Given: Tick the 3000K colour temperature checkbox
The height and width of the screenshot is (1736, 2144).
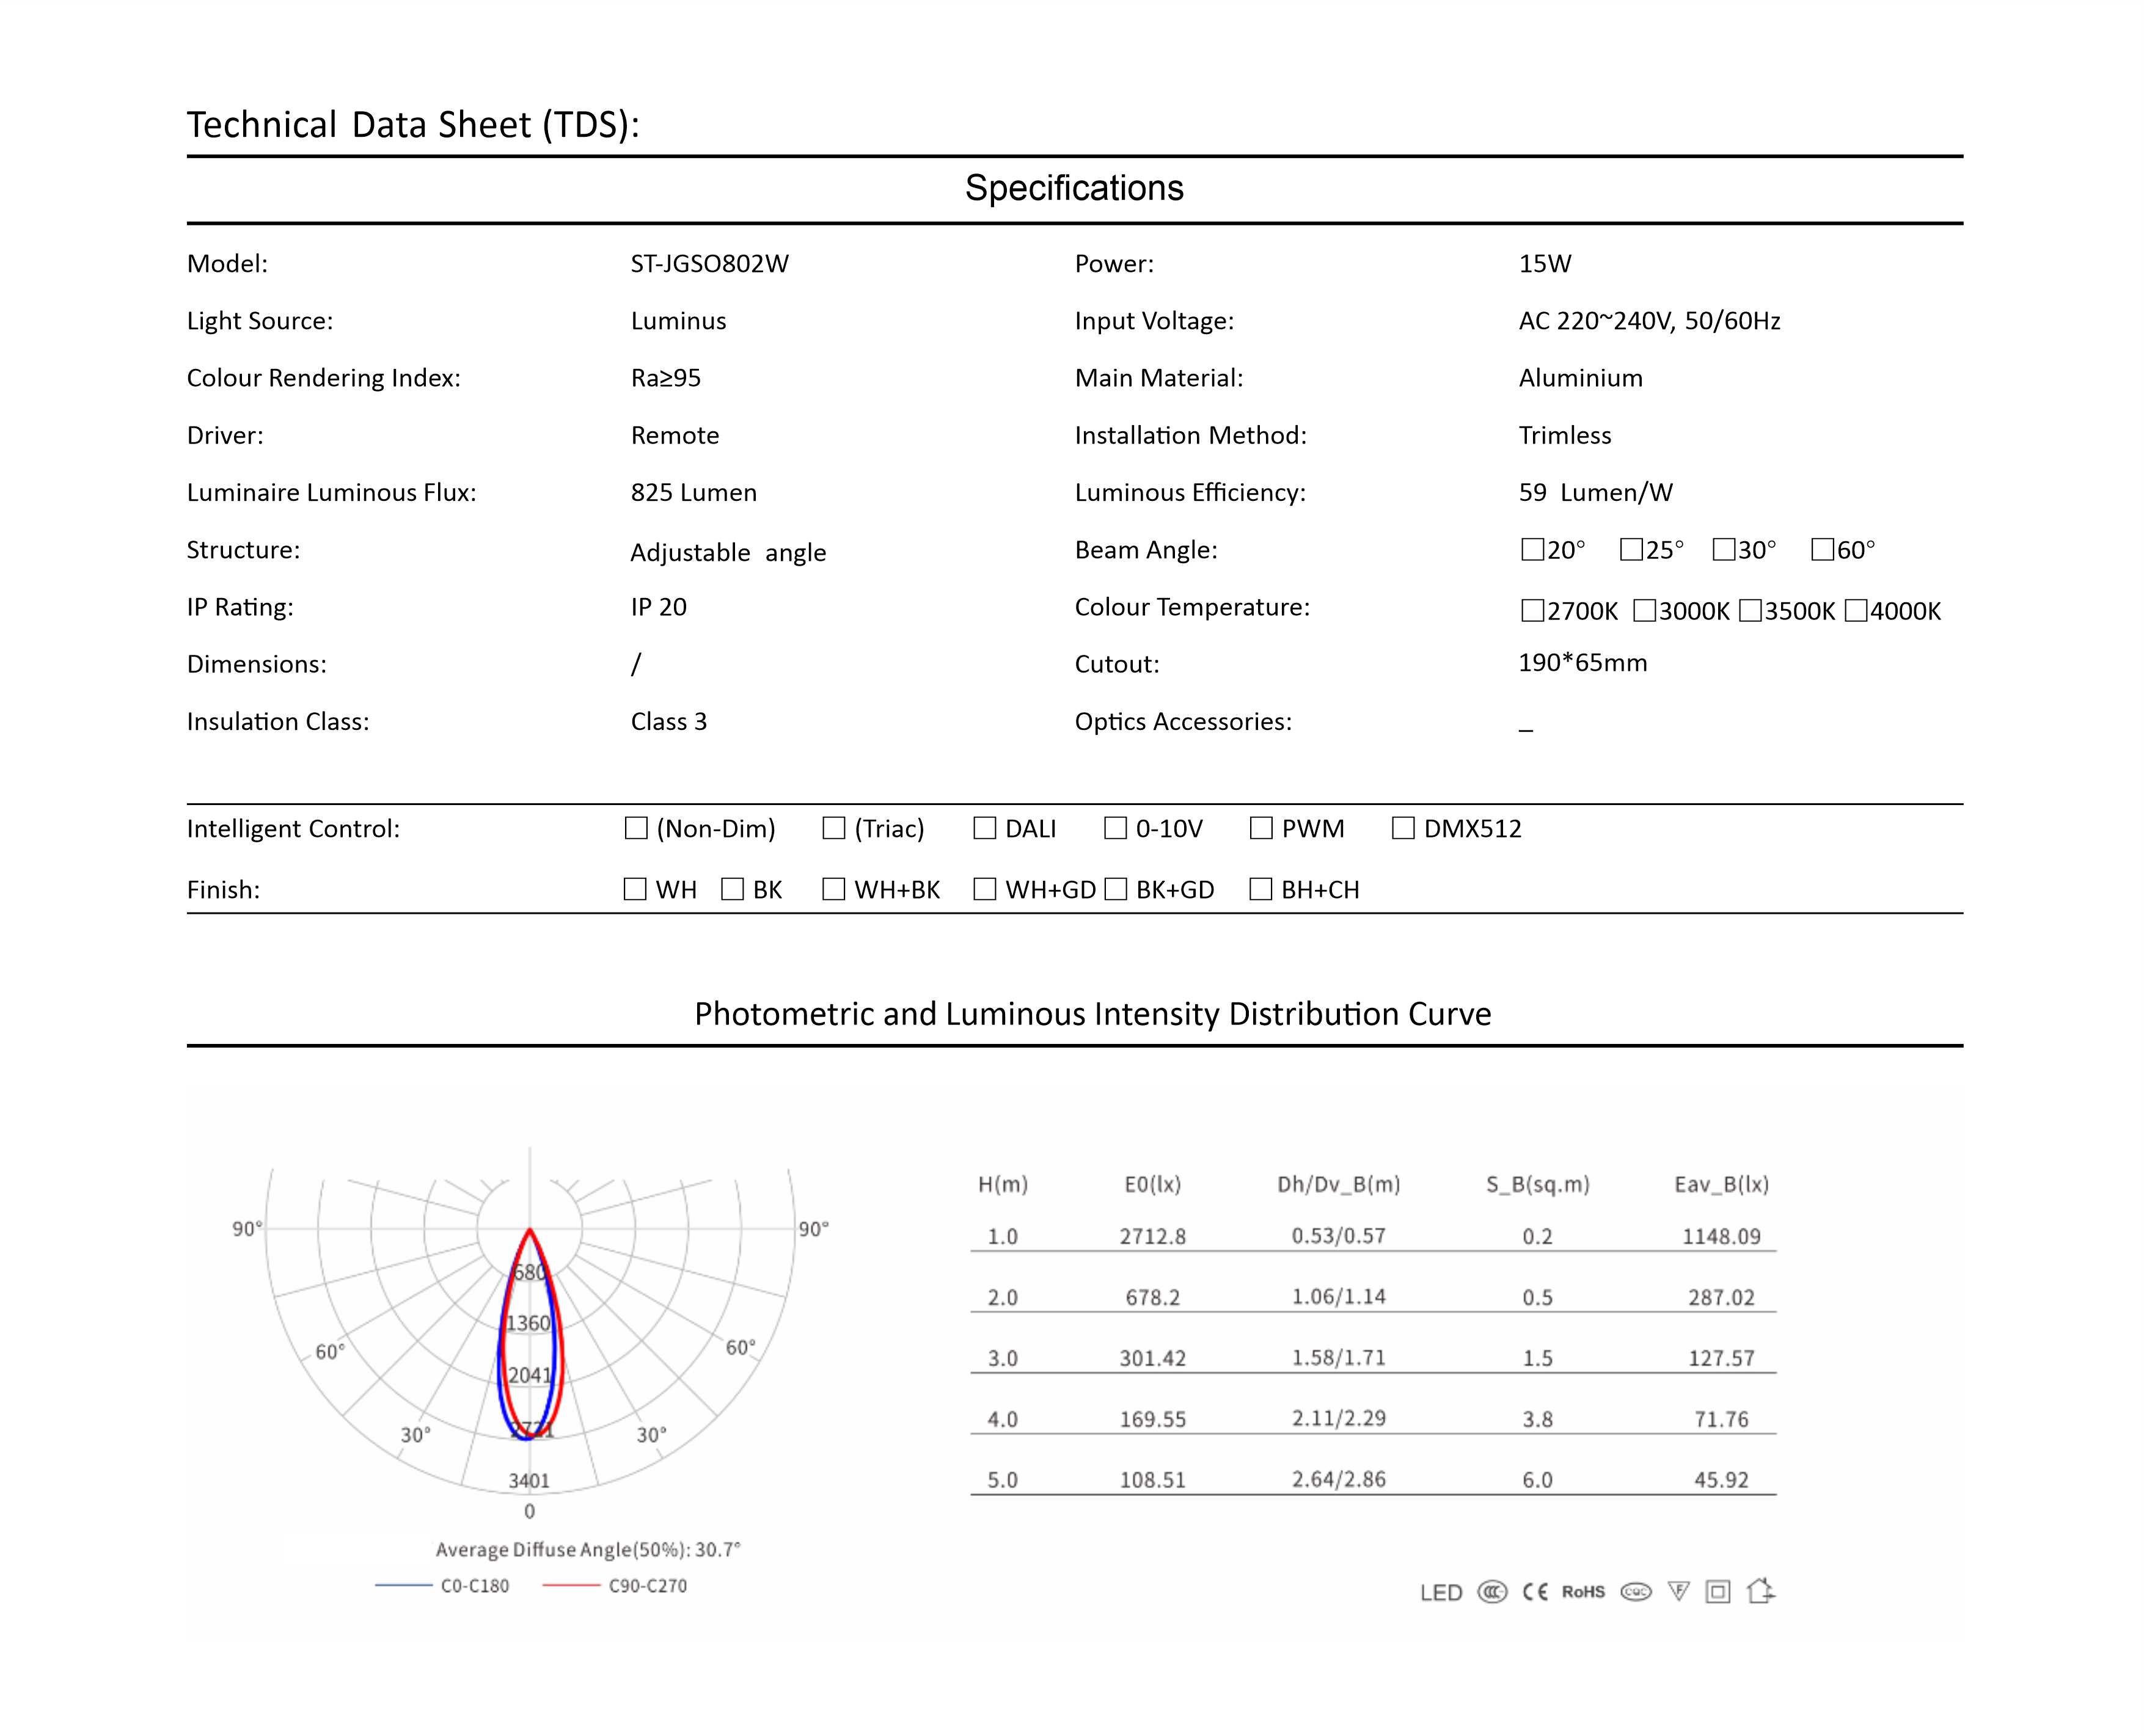Looking at the screenshot, I should (1644, 610).
